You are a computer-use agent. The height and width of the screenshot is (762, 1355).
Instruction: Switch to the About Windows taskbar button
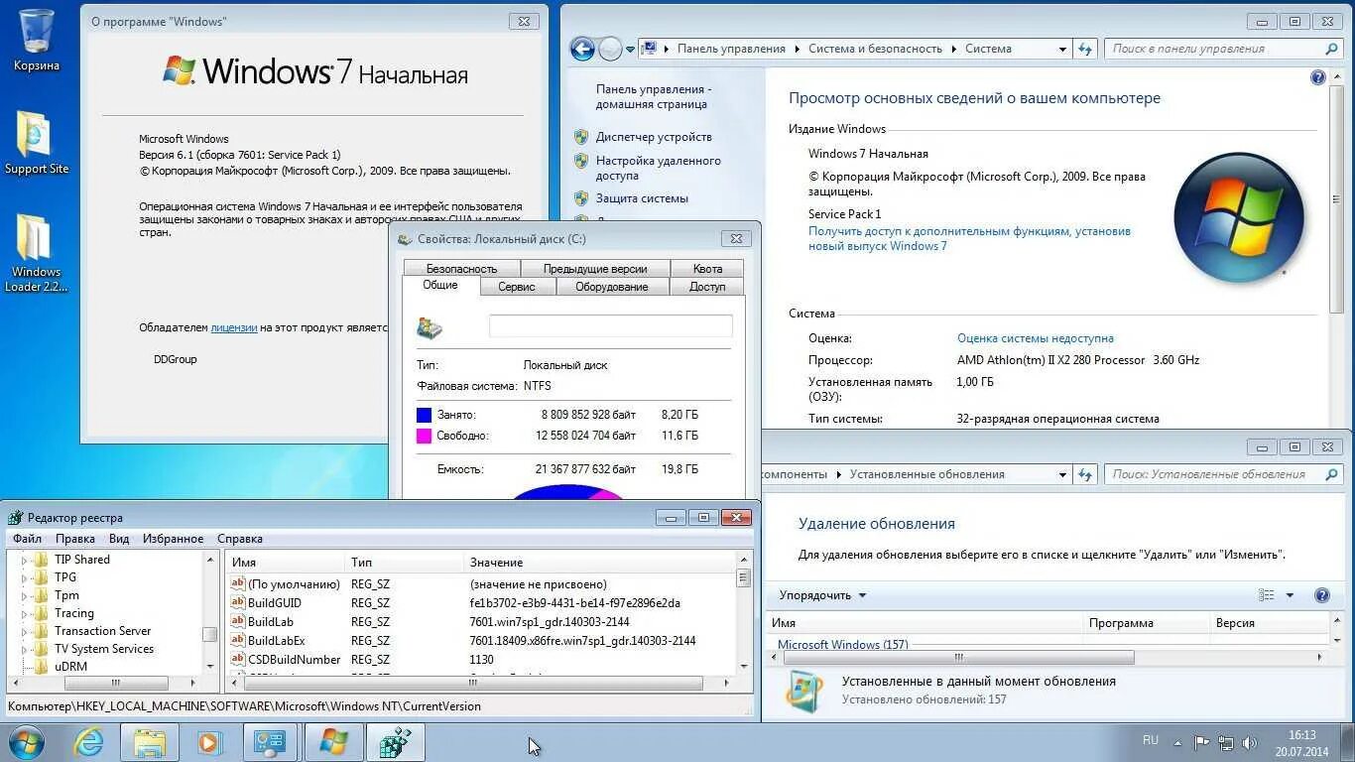tap(333, 742)
